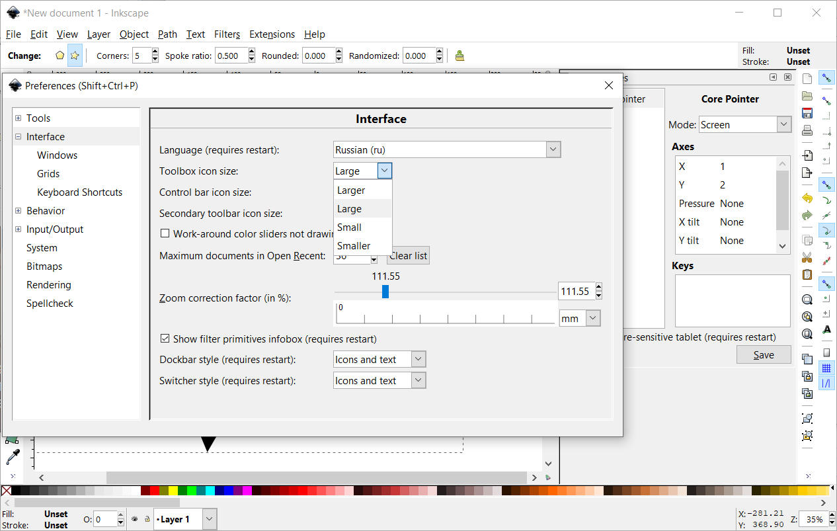
Task: Click the Paste clipboard icon
Action: [807, 274]
